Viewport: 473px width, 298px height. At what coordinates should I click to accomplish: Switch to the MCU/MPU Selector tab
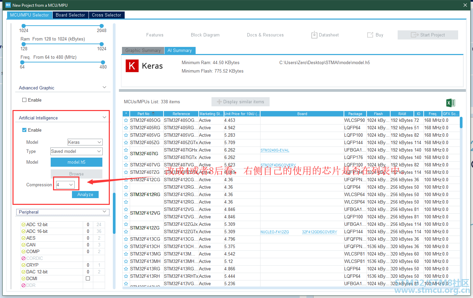click(30, 15)
